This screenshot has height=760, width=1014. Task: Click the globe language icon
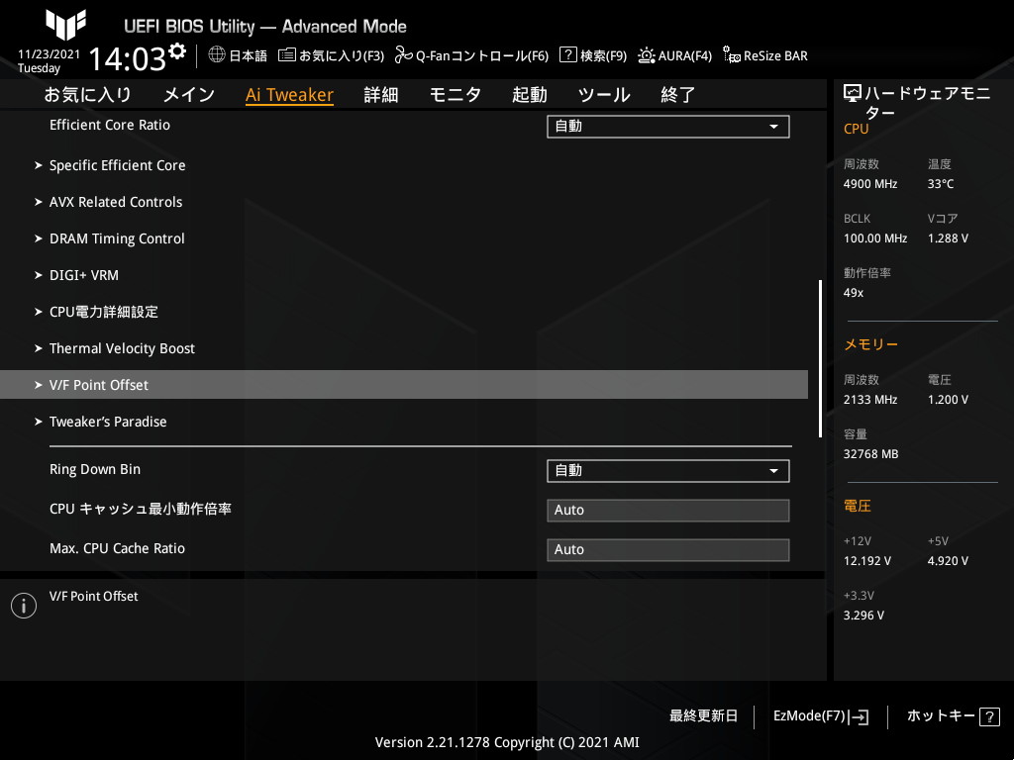coord(217,55)
